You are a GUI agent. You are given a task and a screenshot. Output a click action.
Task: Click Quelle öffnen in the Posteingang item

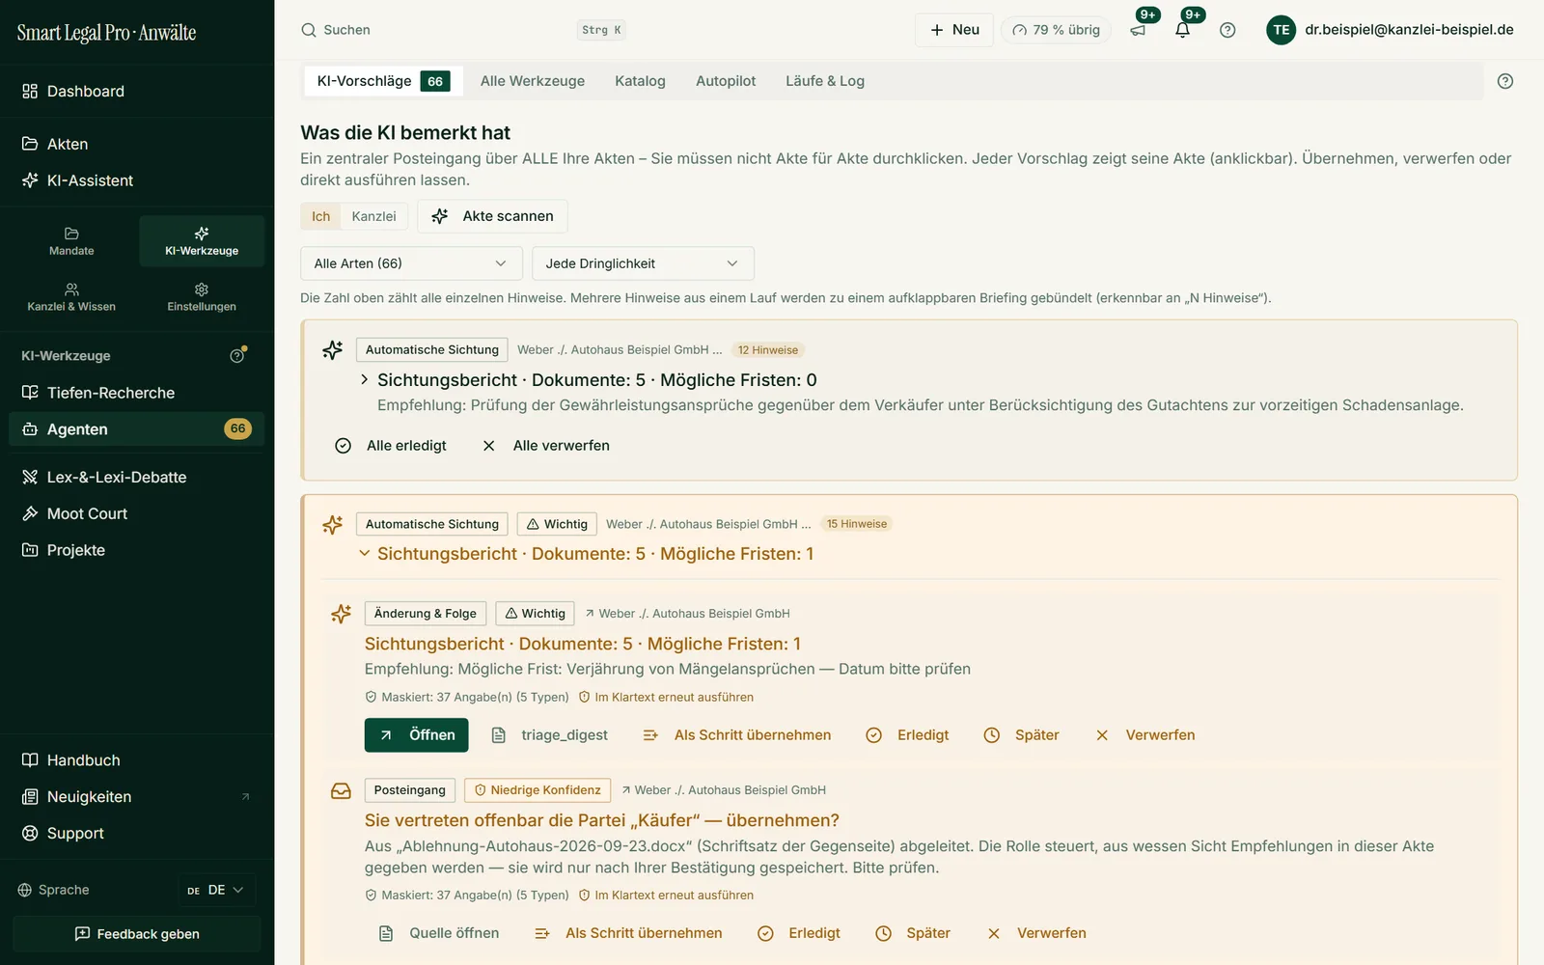coord(439,933)
